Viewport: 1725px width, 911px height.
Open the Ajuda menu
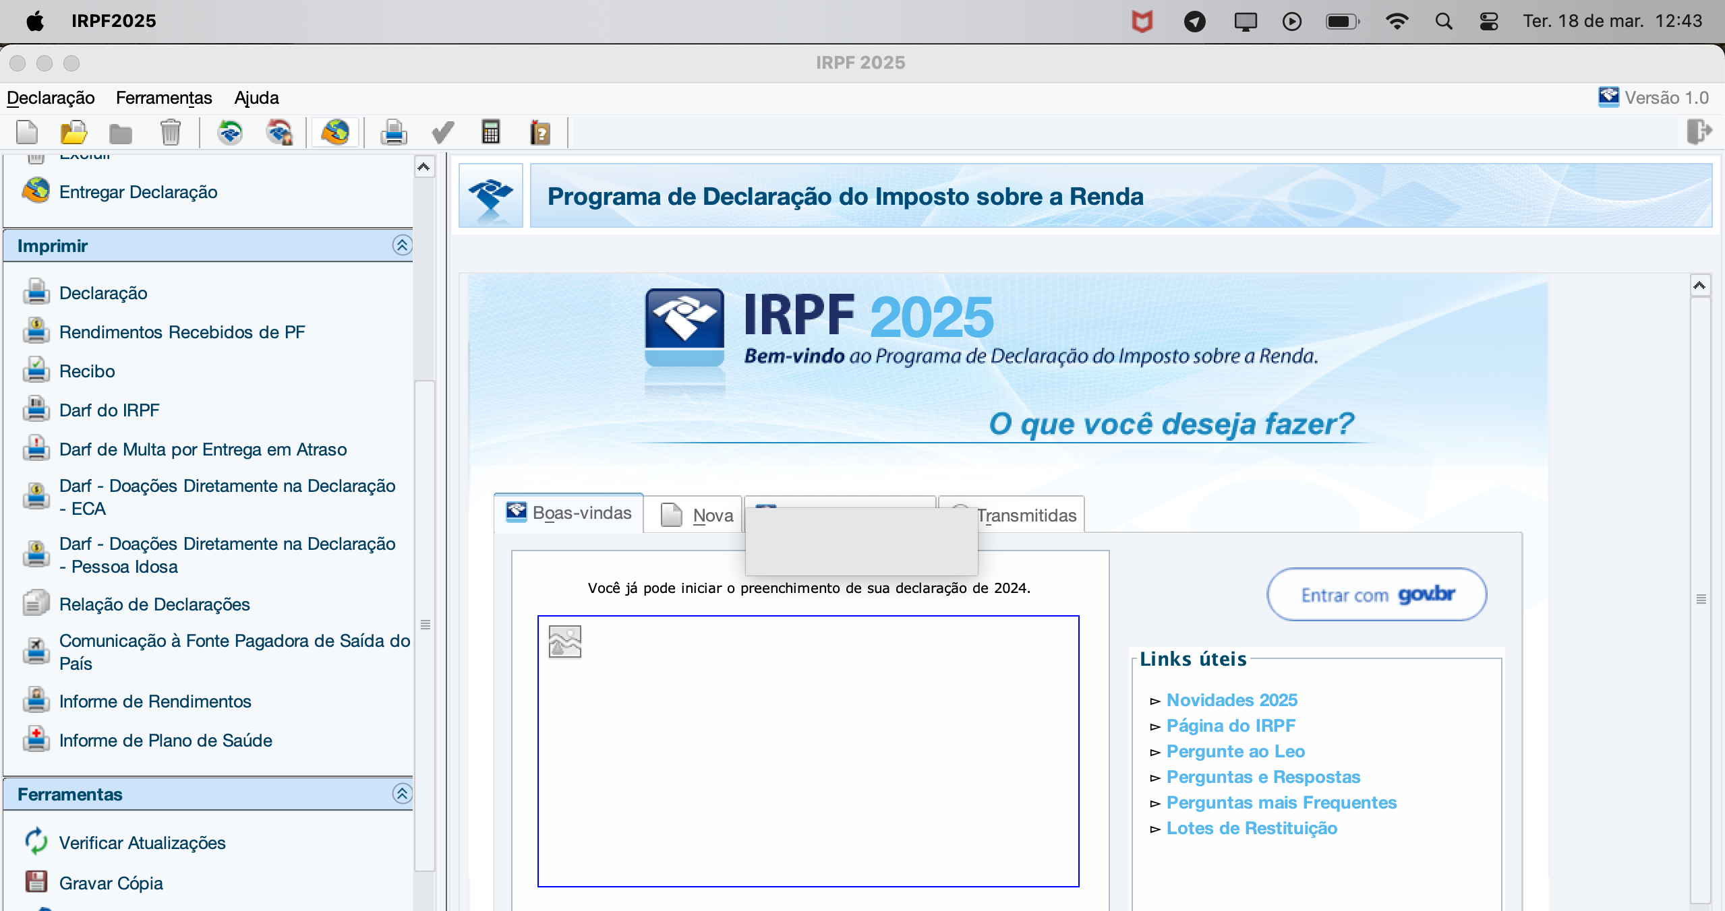256,98
